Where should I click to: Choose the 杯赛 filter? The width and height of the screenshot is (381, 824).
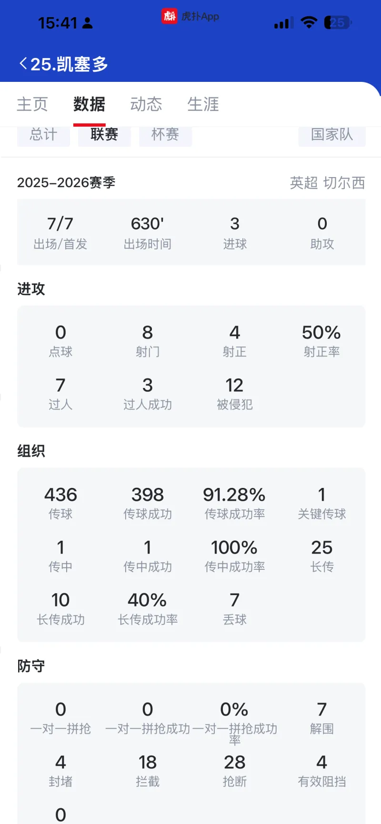point(165,135)
